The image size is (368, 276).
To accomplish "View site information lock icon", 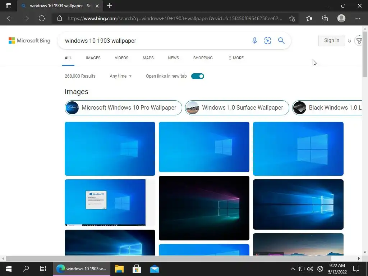I will click(x=60, y=18).
